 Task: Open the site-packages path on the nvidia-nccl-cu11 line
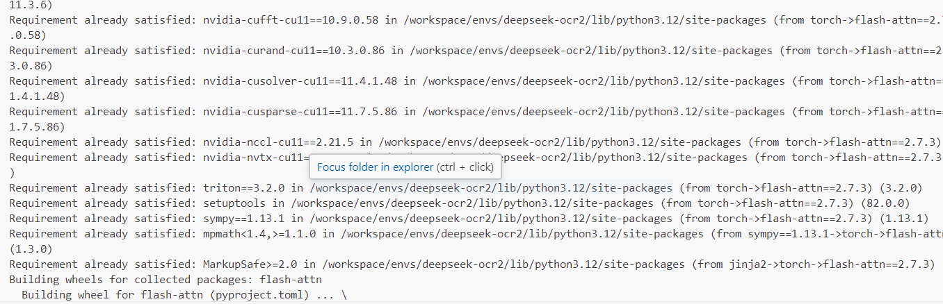[x=559, y=142]
